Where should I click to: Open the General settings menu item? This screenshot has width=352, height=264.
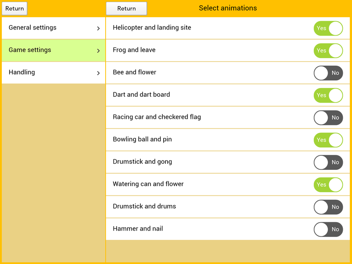pyautogui.click(x=33, y=28)
